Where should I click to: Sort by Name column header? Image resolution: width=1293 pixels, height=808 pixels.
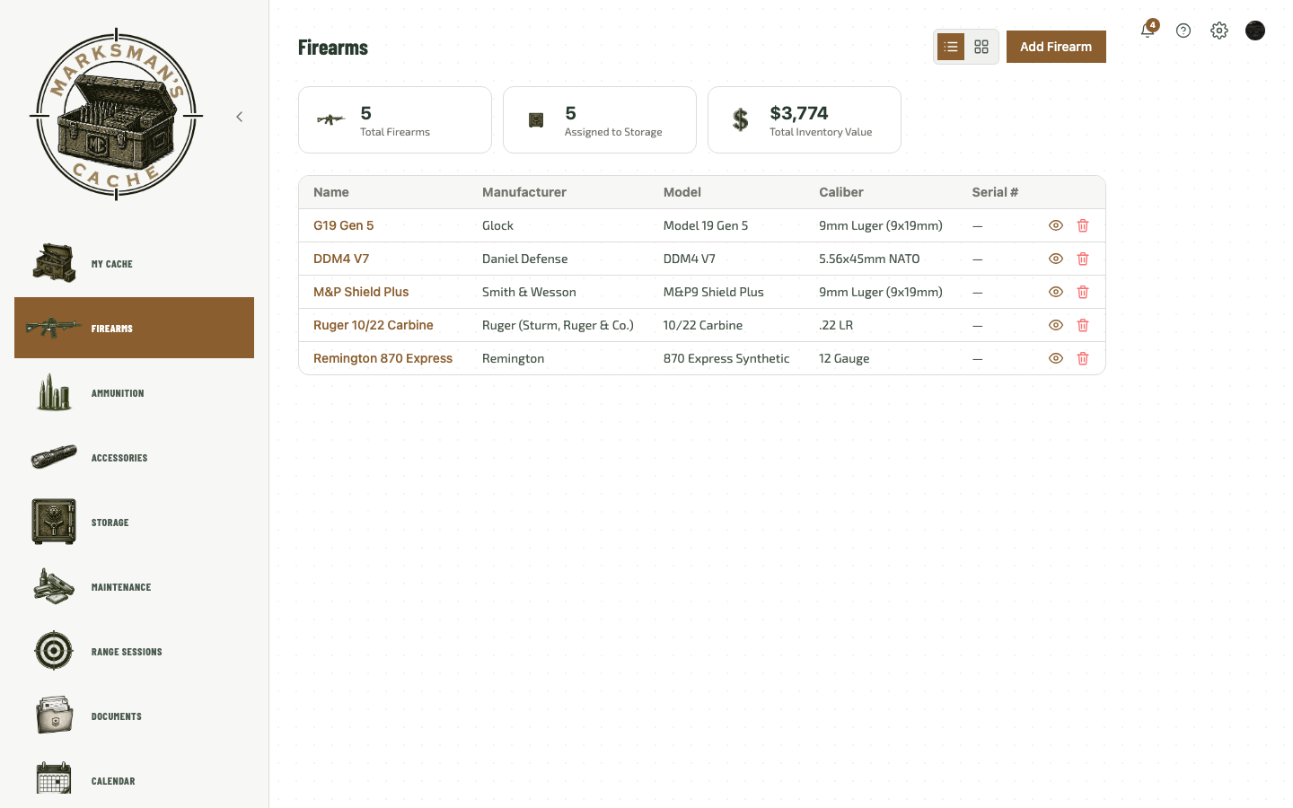coord(331,192)
